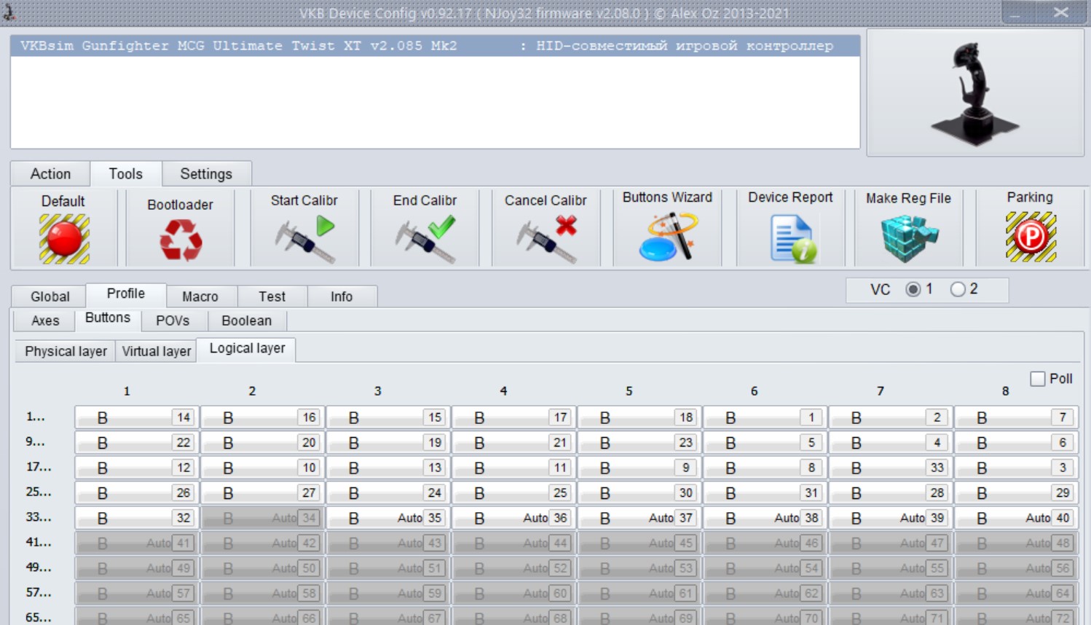Abort calibration via Cancel Calibr icon
1091x625 pixels.
click(x=547, y=239)
